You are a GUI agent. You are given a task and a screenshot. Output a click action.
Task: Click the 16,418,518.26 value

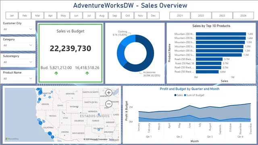[87, 68]
